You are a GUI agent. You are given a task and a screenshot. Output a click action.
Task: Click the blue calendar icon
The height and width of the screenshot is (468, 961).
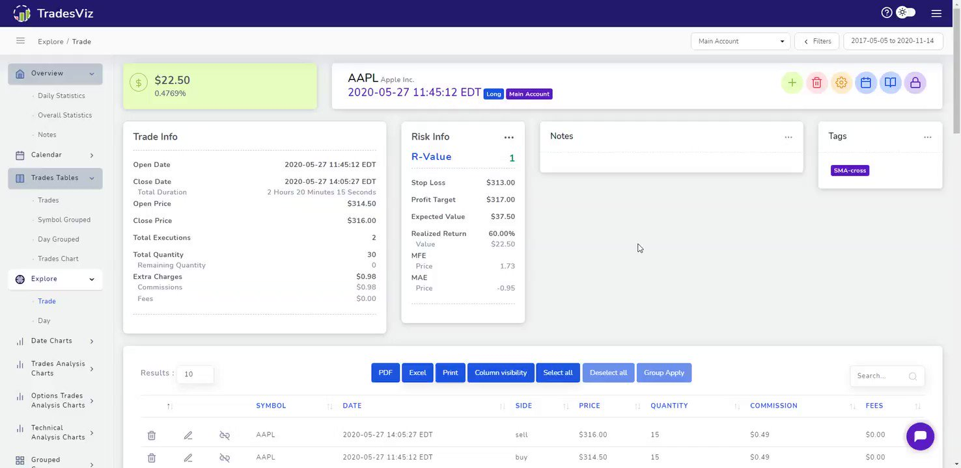[x=866, y=83]
